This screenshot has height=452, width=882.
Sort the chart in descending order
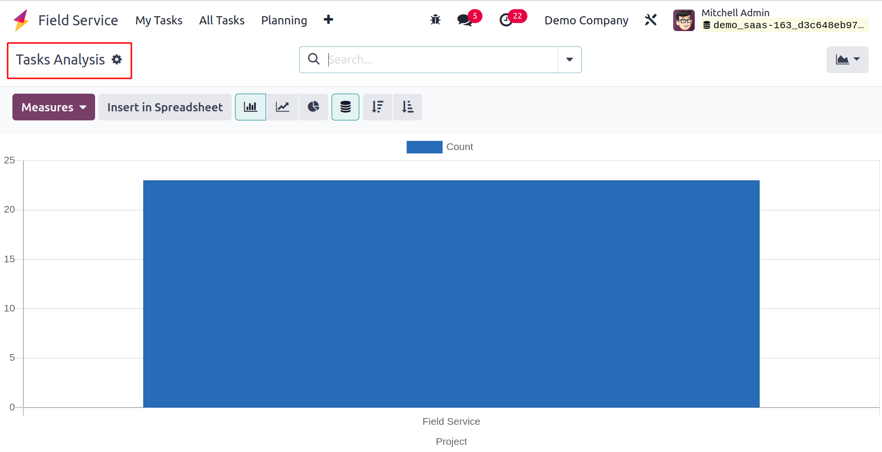[x=377, y=107]
